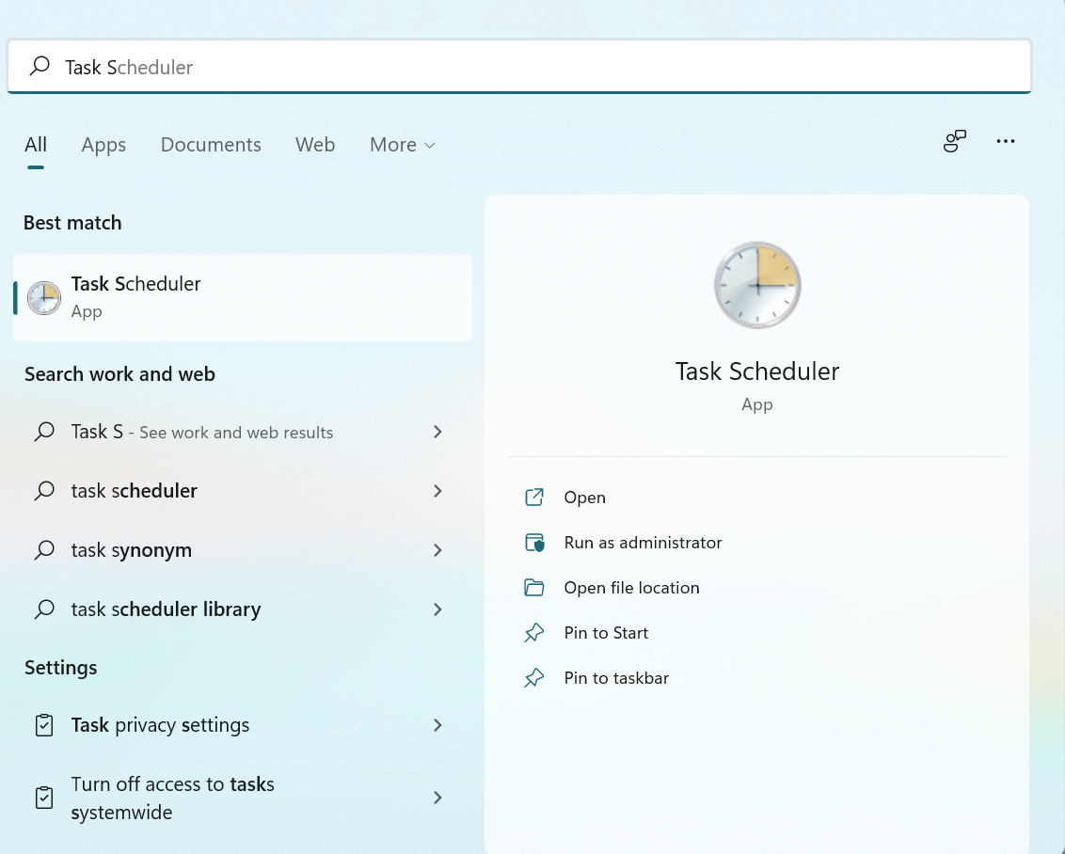Select the 'task scheduler library' suggestion text
The width and height of the screenshot is (1065, 854).
[x=166, y=609]
